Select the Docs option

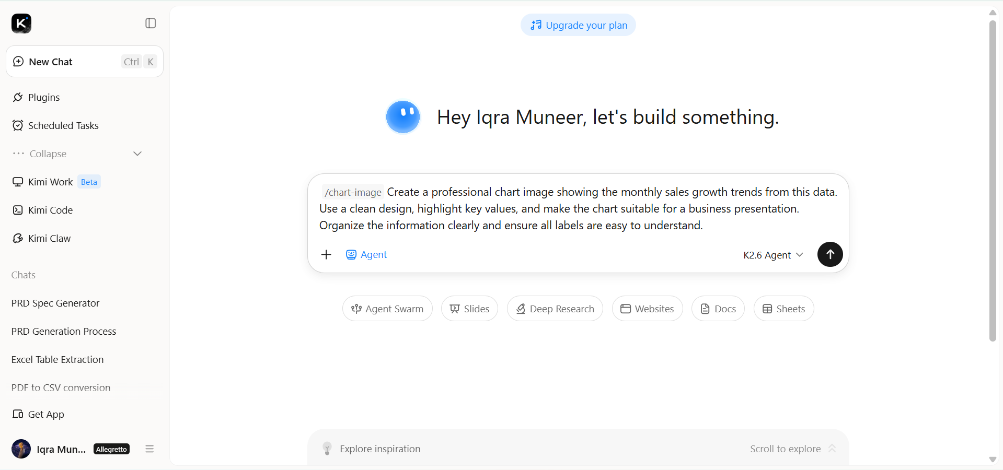718,309
